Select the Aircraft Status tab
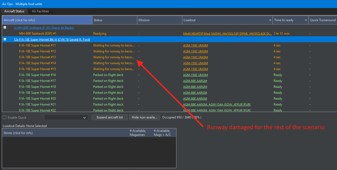The image size is (337, 170). point(14,11)
